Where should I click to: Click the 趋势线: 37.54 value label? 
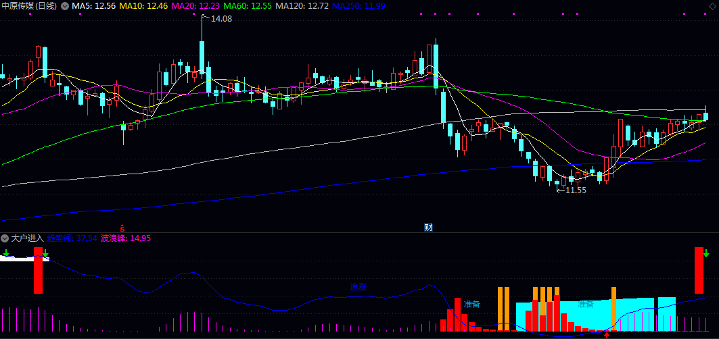pyautogui.click(x=72, y=238)
